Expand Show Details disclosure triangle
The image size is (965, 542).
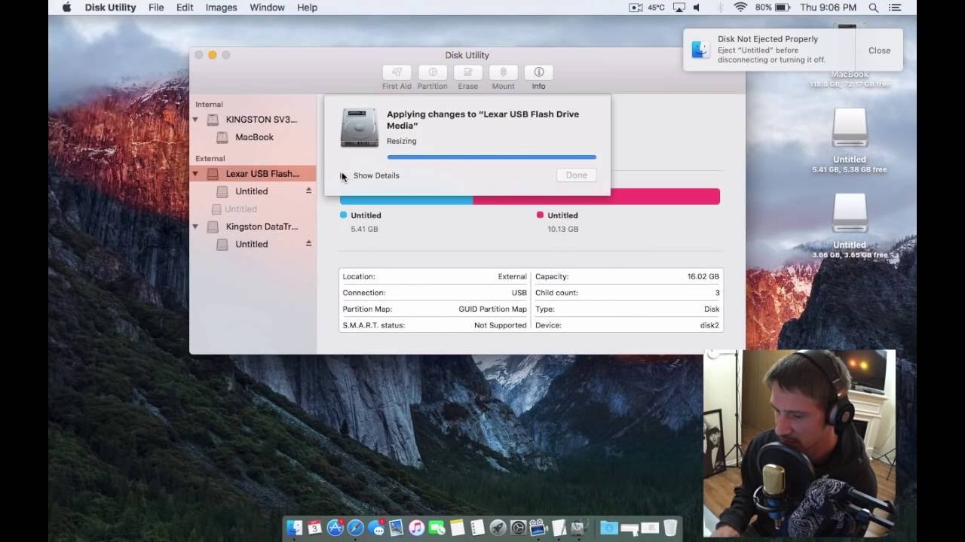343,175
